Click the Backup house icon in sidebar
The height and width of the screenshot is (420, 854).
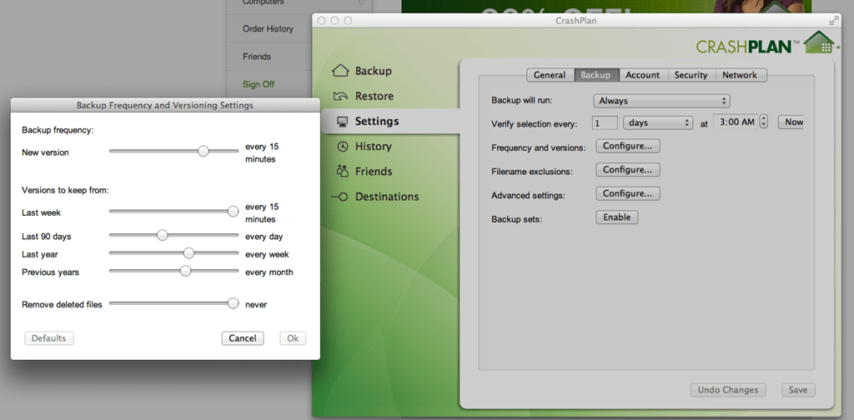[x=340, y=71]
